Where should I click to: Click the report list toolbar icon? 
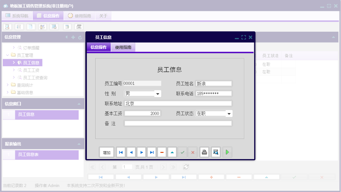(x=19, y=27)
